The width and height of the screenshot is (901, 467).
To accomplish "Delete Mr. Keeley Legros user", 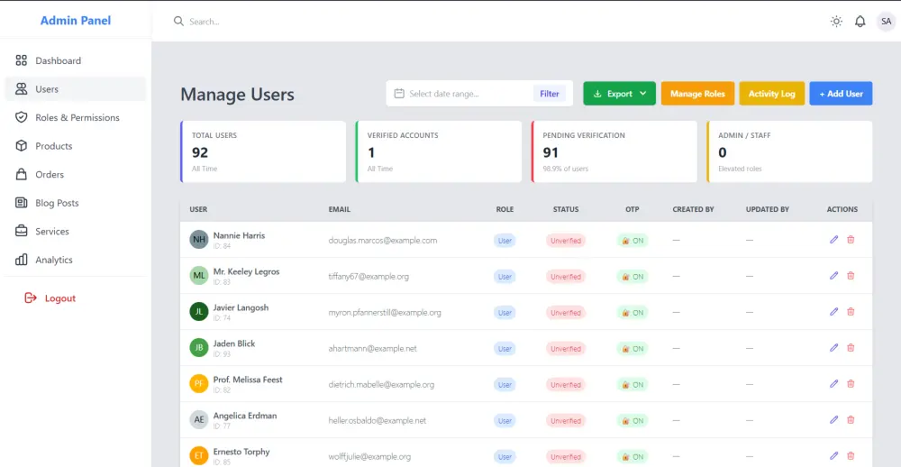I will [851, 276].
